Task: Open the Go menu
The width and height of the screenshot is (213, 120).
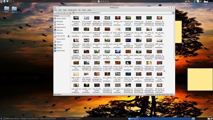Action: [79, 10]
